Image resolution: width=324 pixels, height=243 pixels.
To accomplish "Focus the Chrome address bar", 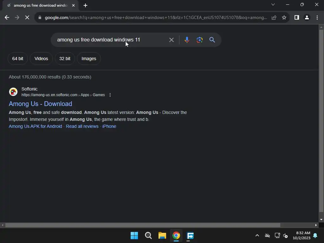I will coord(156,18).
